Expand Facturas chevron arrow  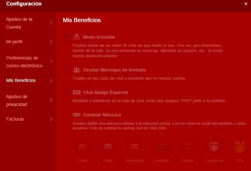[x=51, y=119]
